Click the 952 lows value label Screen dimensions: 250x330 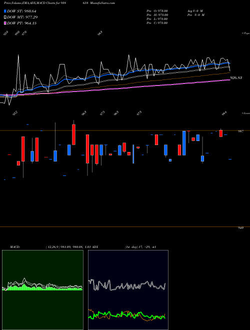(x=15, y=114)
